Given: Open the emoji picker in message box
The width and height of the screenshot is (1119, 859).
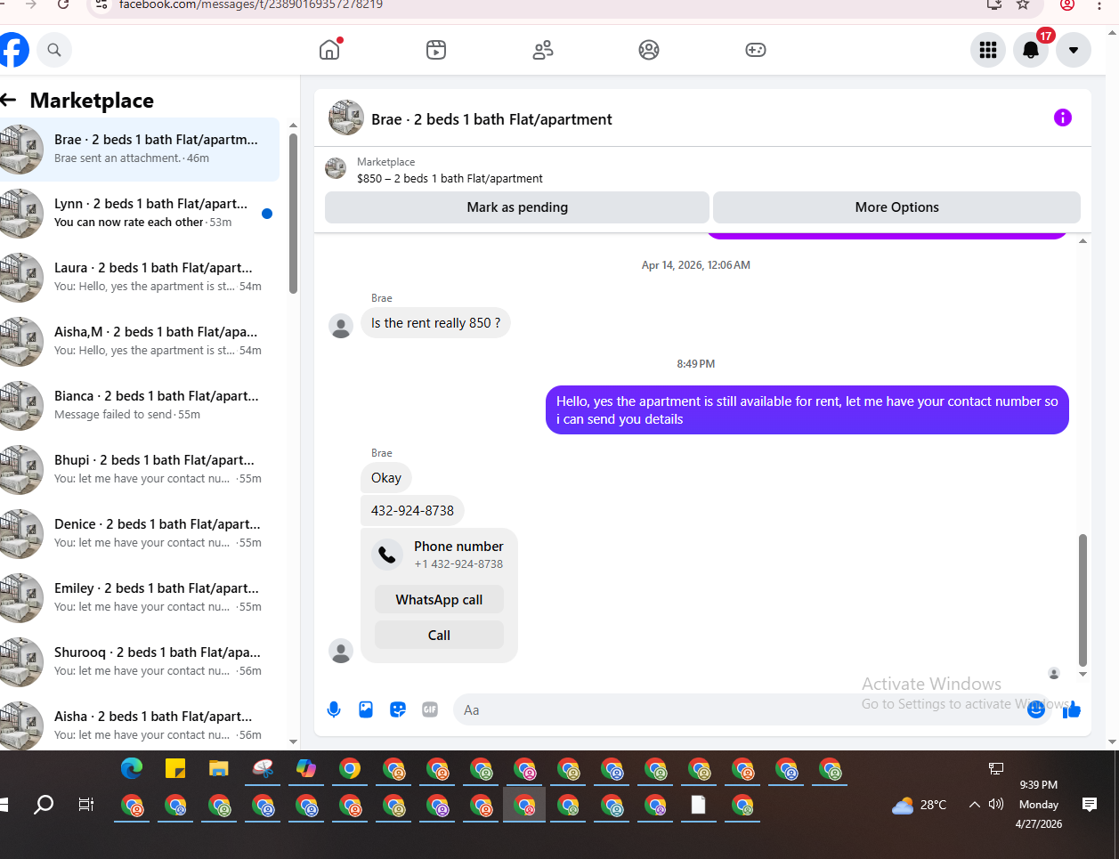Looking at the screenshot, I should [1035, 709].
